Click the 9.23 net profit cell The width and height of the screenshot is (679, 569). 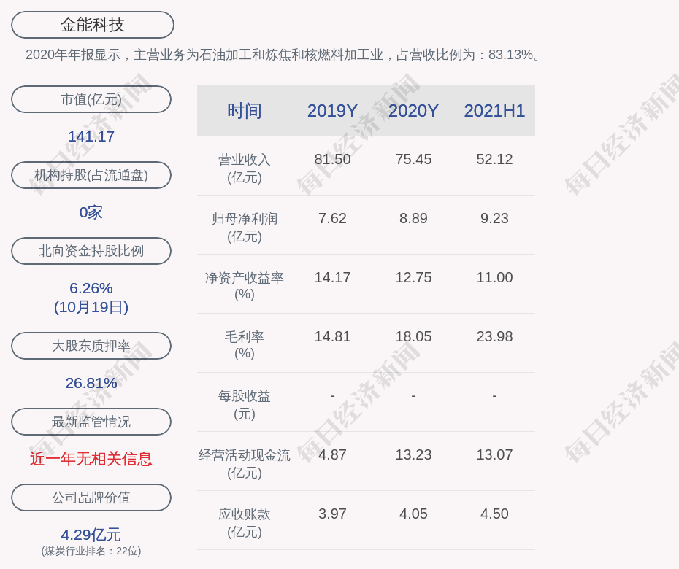tap(494, 219)
